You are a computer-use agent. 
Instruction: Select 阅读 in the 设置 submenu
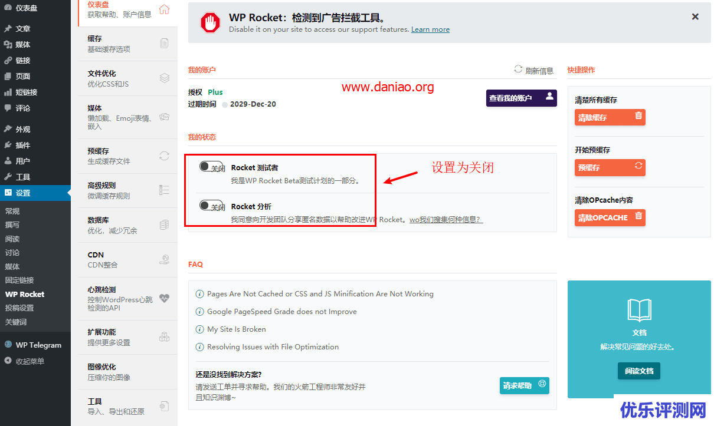point(12,239)
